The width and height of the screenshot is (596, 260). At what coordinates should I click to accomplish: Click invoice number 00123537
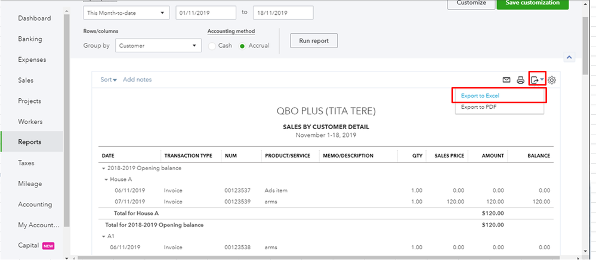pos(237,190)
